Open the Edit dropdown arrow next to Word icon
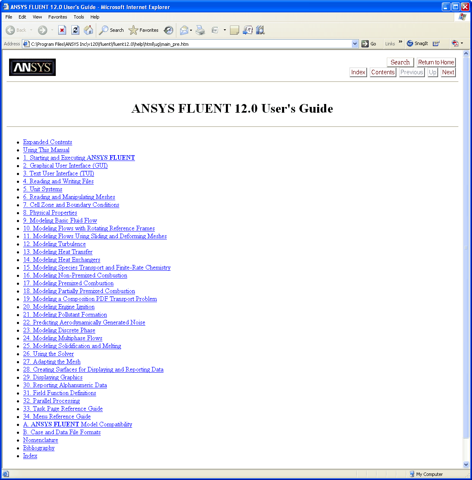Screen dimensions: 472x480 pyautogui.click(x=225, y=30)
